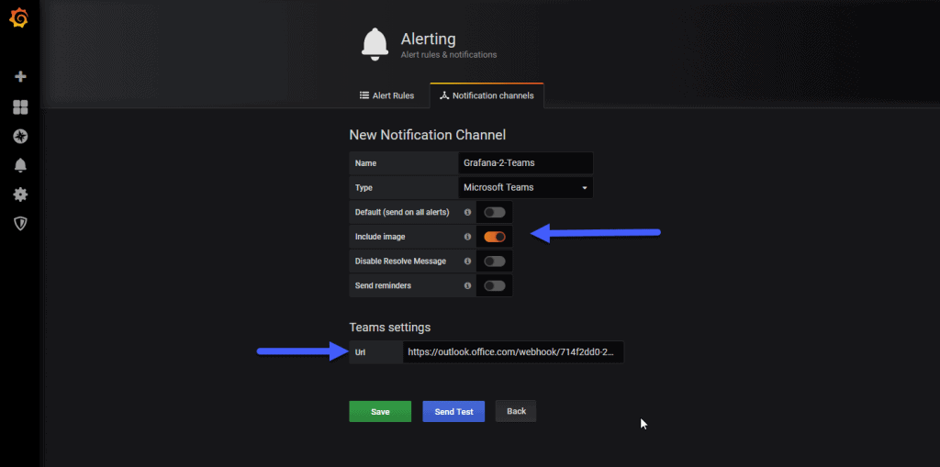Click the Url field label

360,352
